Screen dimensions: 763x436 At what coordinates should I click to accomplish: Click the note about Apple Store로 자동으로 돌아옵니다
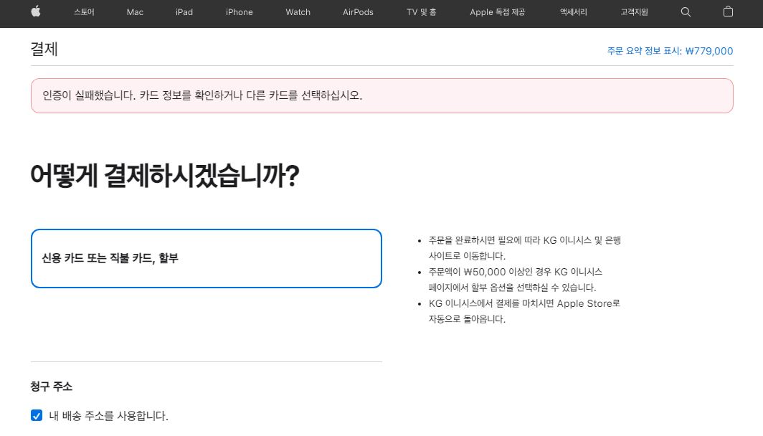525,311
